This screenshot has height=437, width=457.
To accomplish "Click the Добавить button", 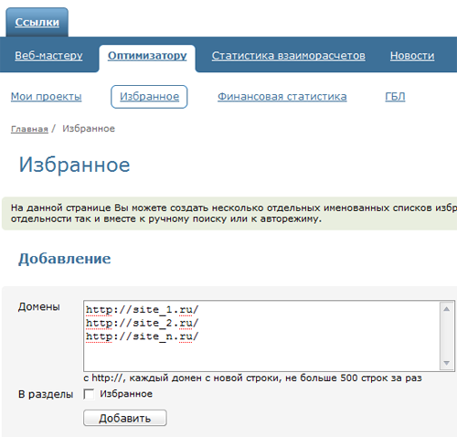I will (x=125, y=418).
